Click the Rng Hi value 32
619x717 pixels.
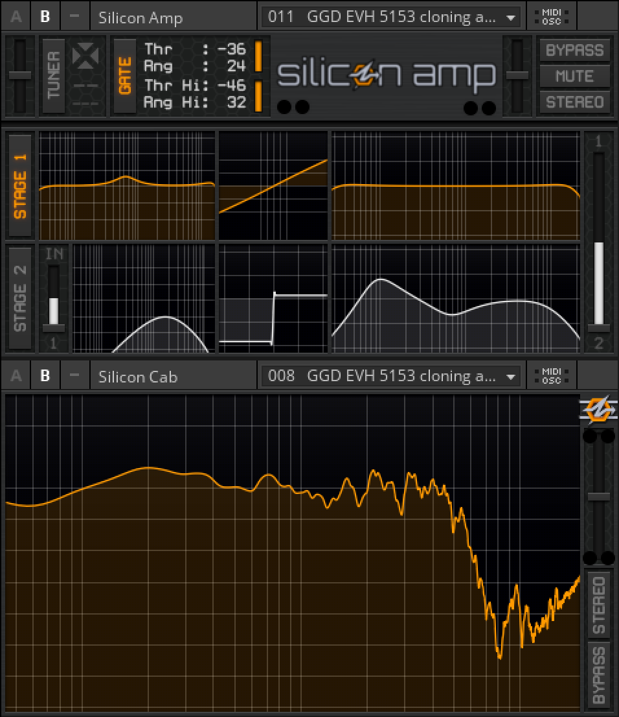[x=236, y=102]
